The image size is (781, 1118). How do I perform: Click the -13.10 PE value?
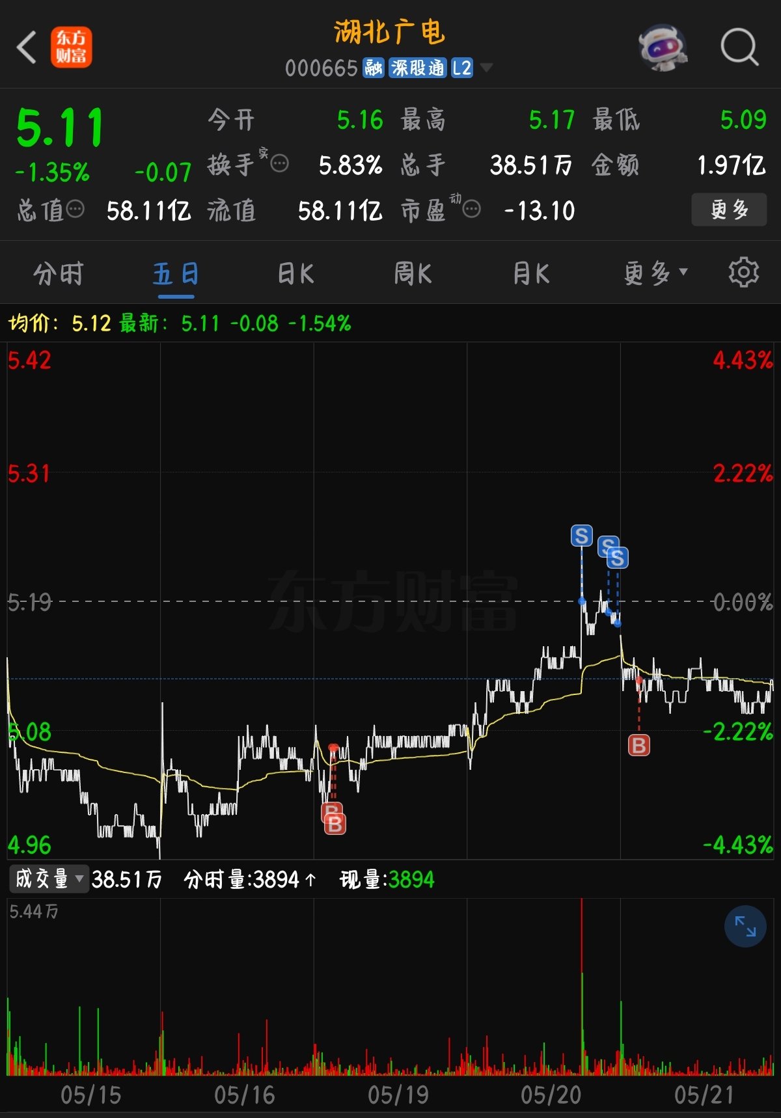pos(540,211)
